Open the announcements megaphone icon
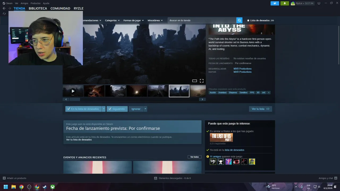 click(x=275, y=3)
